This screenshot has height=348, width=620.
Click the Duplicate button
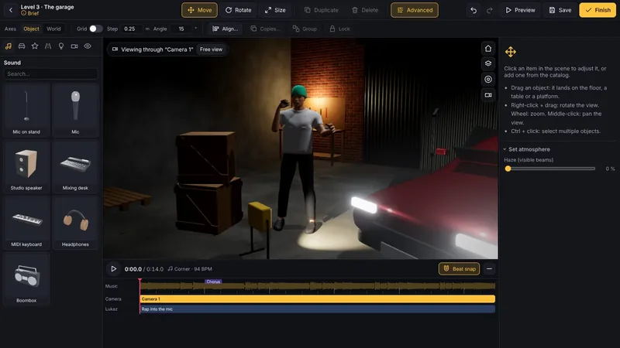tap(322, 10)
